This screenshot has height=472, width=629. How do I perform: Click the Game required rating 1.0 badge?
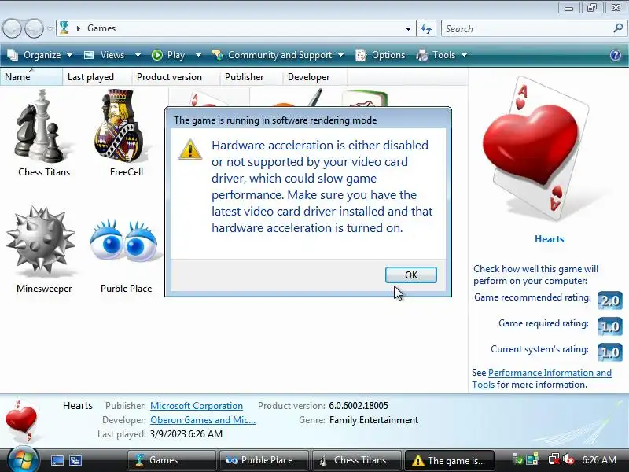[x=610, y=326]
